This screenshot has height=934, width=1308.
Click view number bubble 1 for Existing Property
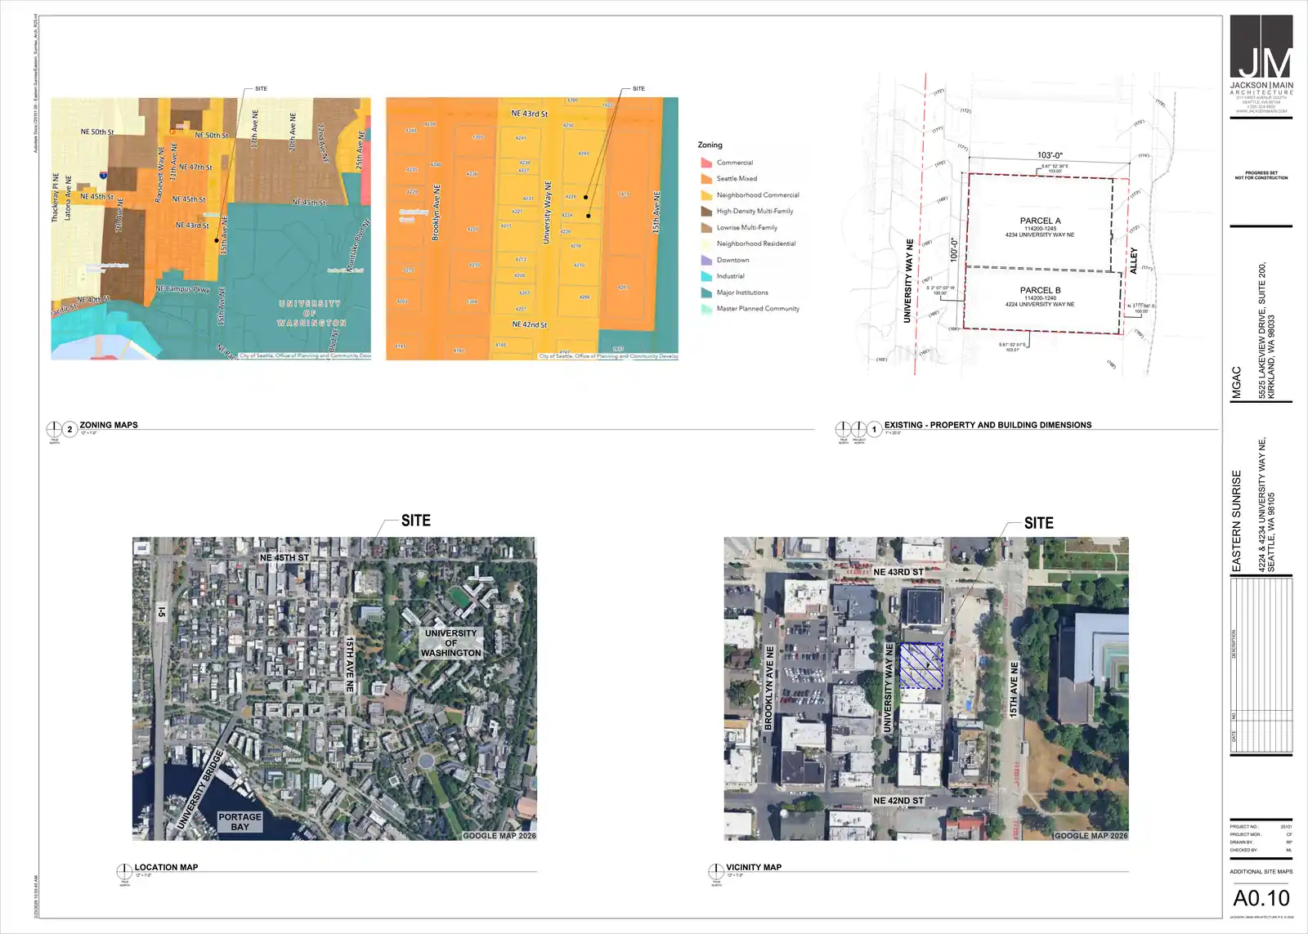click(x=874, y=429)
